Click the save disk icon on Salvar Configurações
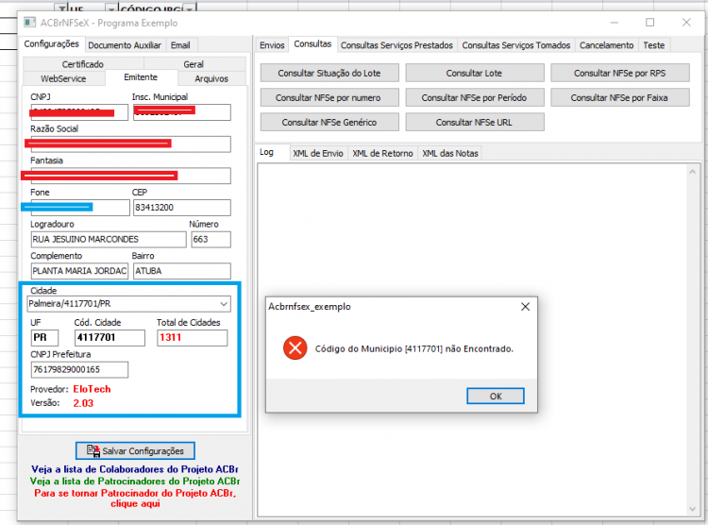This screenshot has width=708, height=525. coord(93,450)
